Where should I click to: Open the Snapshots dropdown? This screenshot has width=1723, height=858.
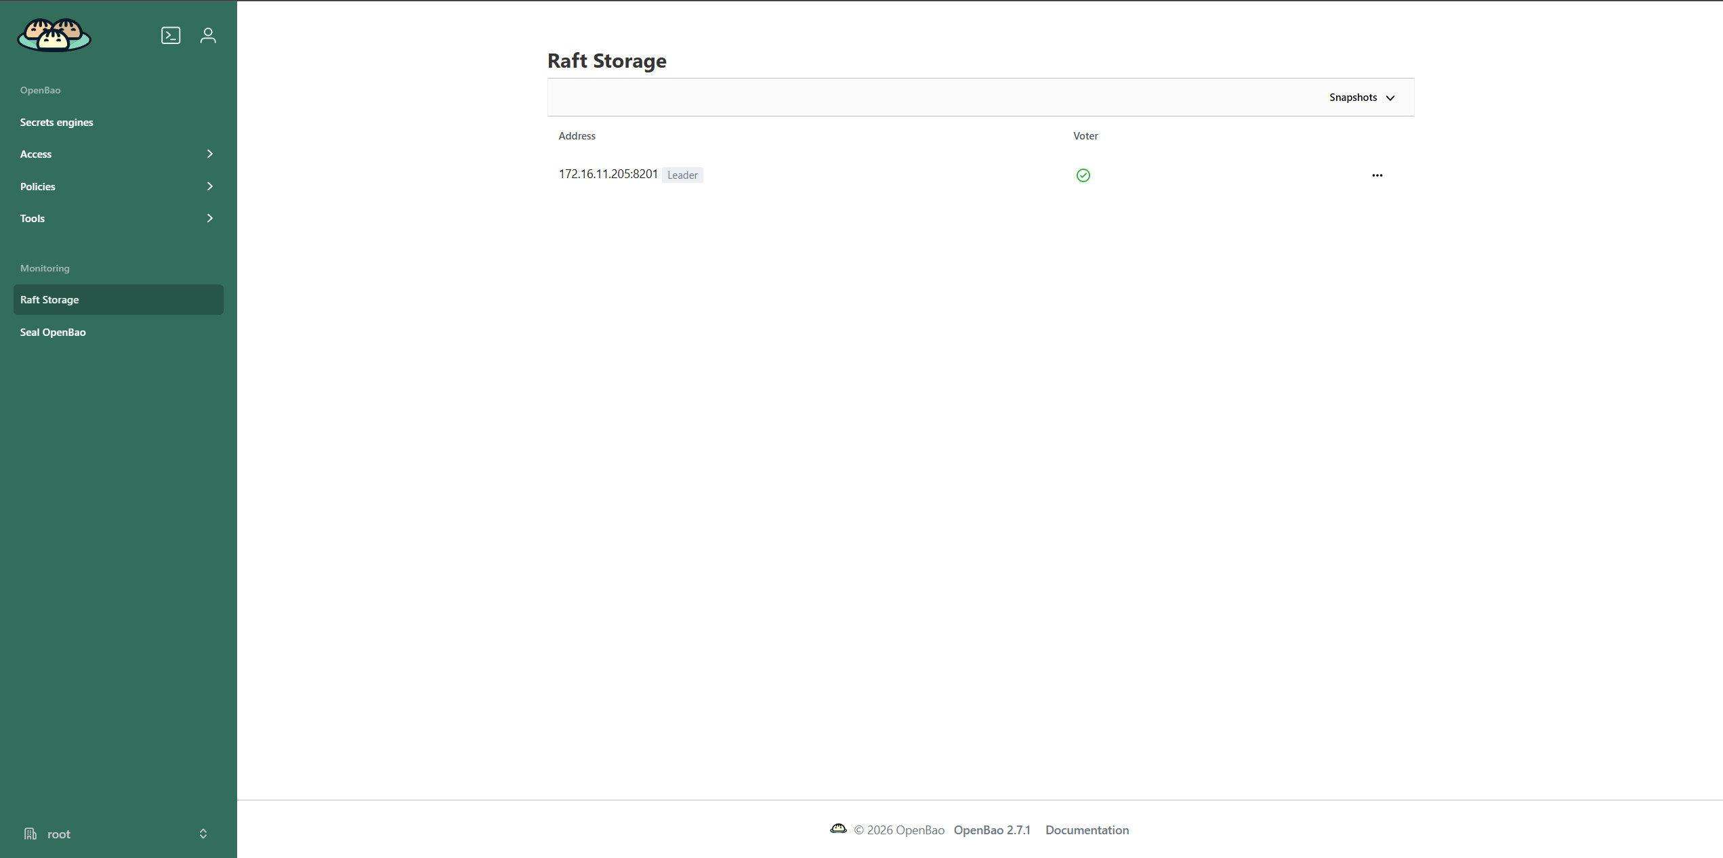[1362, 98]
